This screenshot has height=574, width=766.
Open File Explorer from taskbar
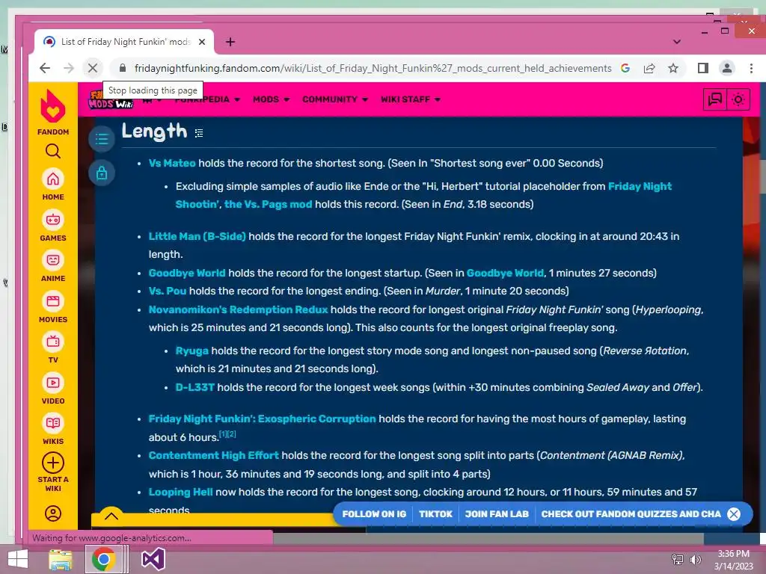61,559
